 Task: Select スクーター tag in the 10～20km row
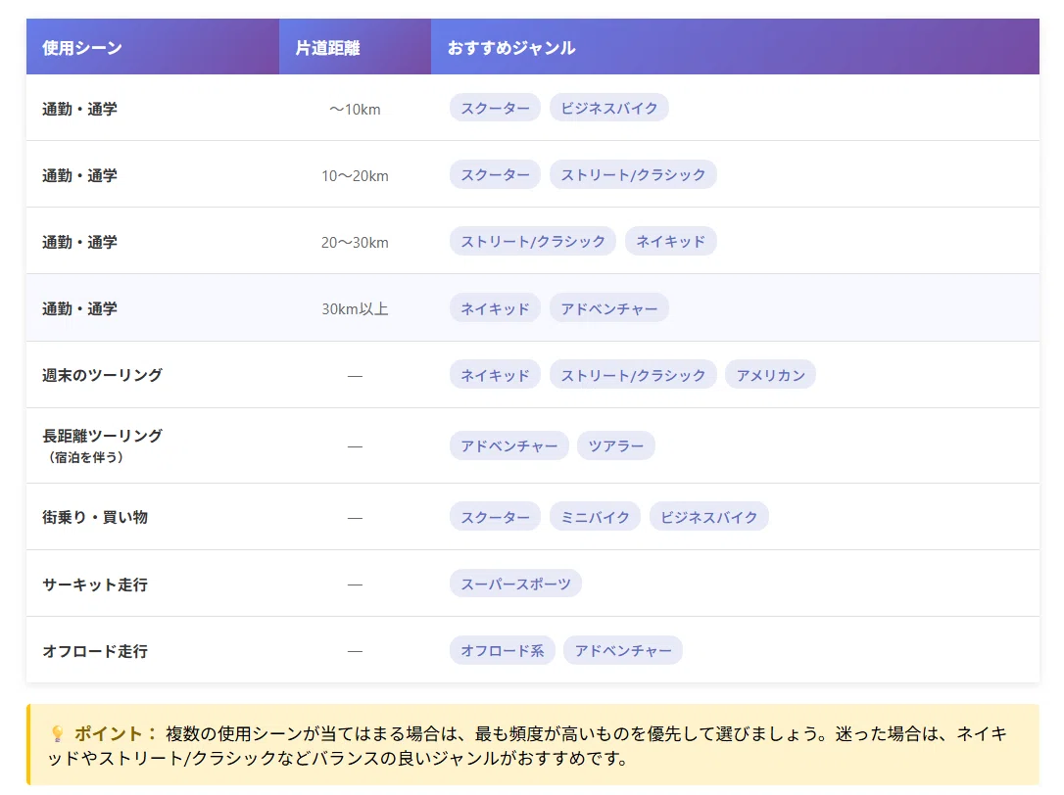point(495,174)
